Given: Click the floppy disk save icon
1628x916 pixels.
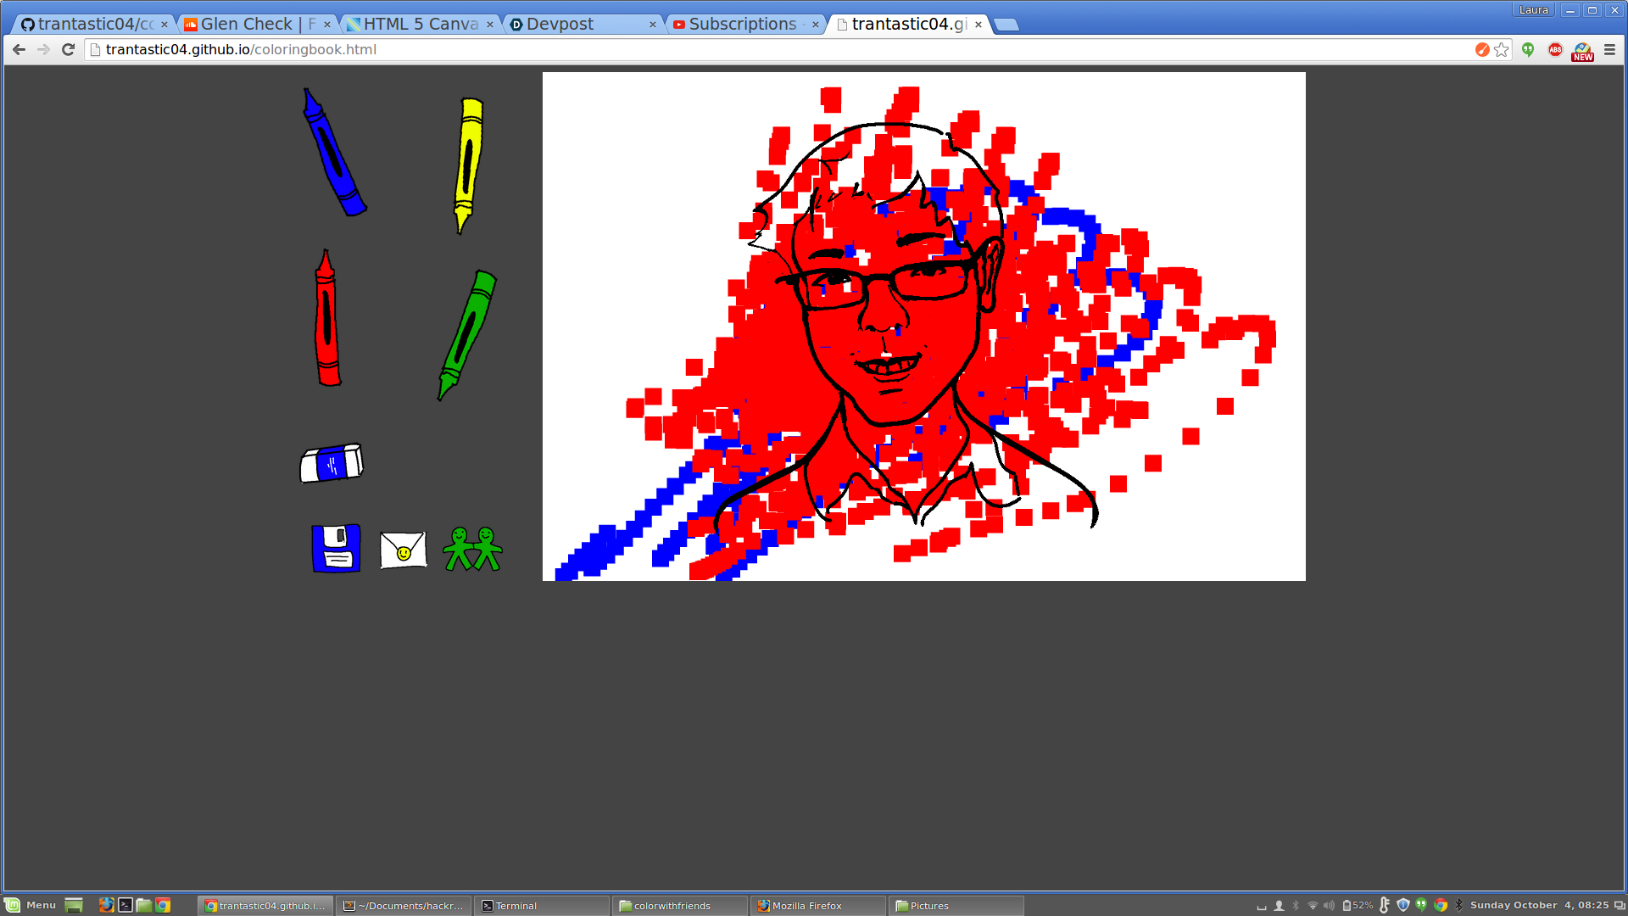Looking at the screenshot, I should point(336,549).
